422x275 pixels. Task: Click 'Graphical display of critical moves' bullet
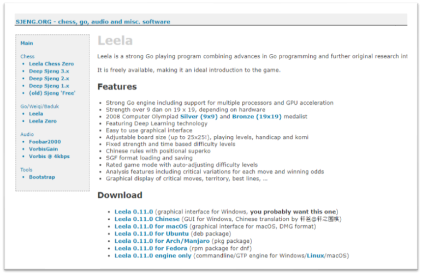click(187, 178)
